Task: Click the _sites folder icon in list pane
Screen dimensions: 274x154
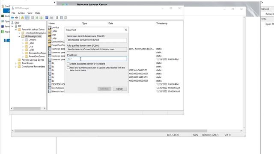Action: pyautogui.click(x=50, y=31)
